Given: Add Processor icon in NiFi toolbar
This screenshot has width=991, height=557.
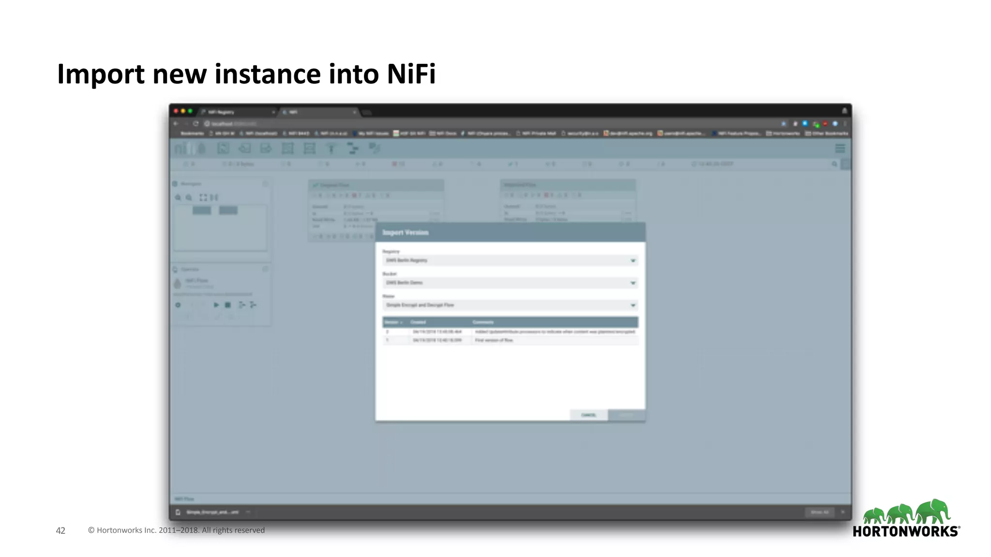Looking at the screenshot, I should click(223, 148).
